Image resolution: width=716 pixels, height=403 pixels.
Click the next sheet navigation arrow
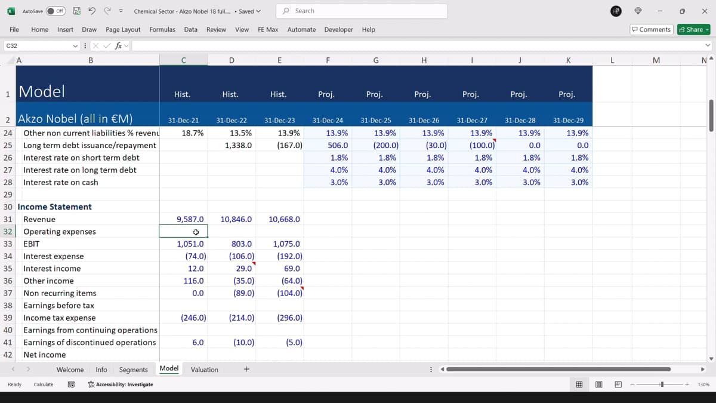click(x=28, y=370)
